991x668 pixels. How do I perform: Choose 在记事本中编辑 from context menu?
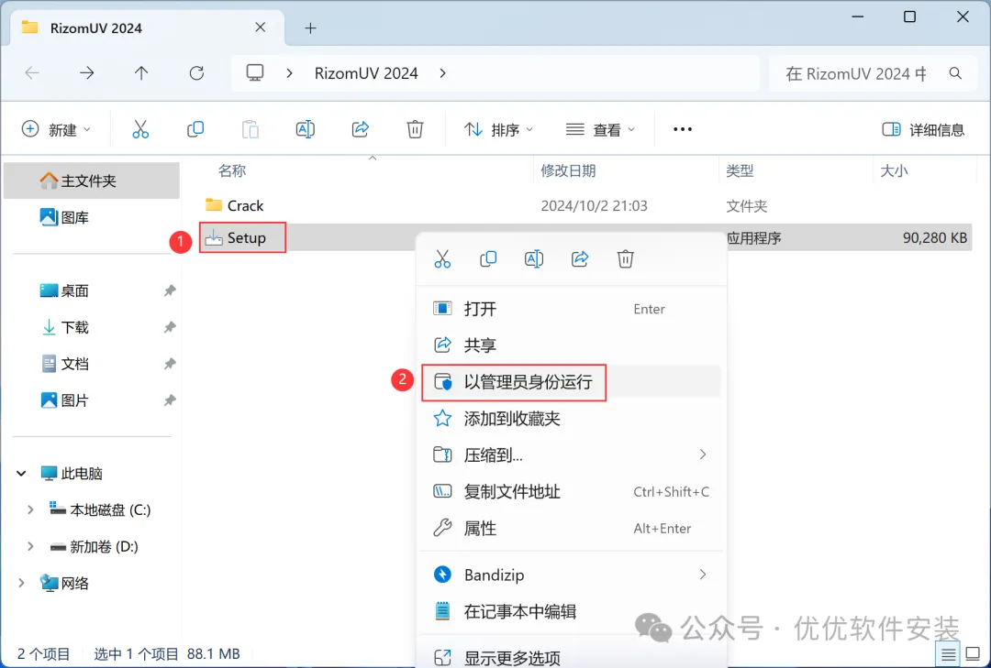coord(571,611)
